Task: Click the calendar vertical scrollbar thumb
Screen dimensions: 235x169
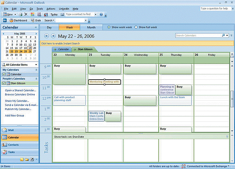Action: click(232, 99)
